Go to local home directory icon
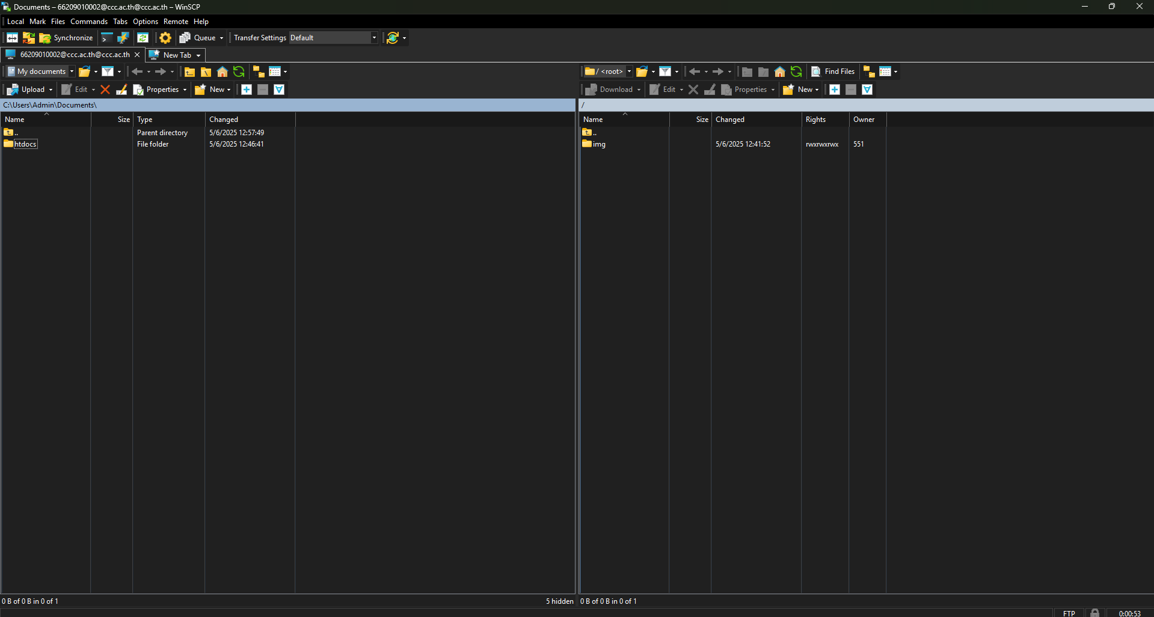Viewport: 1154px width, 617px height. pos(223,72)
